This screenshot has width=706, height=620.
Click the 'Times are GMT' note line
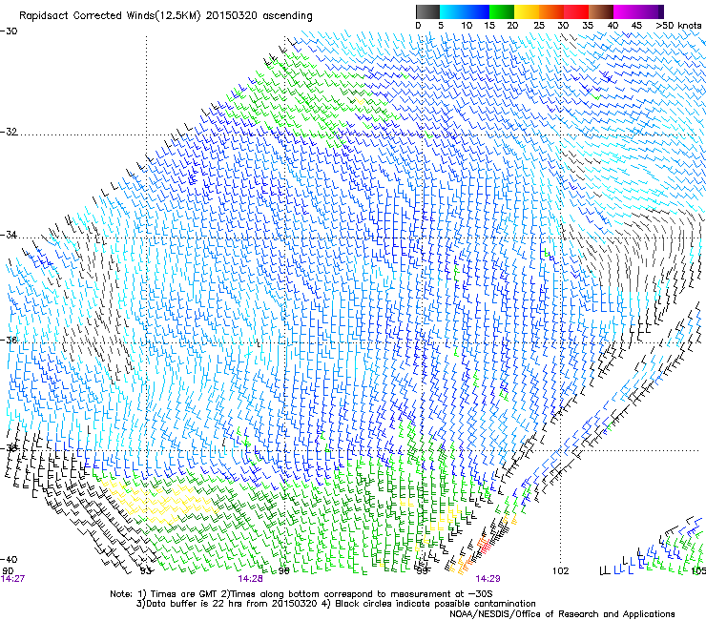(x=301, y=594)
